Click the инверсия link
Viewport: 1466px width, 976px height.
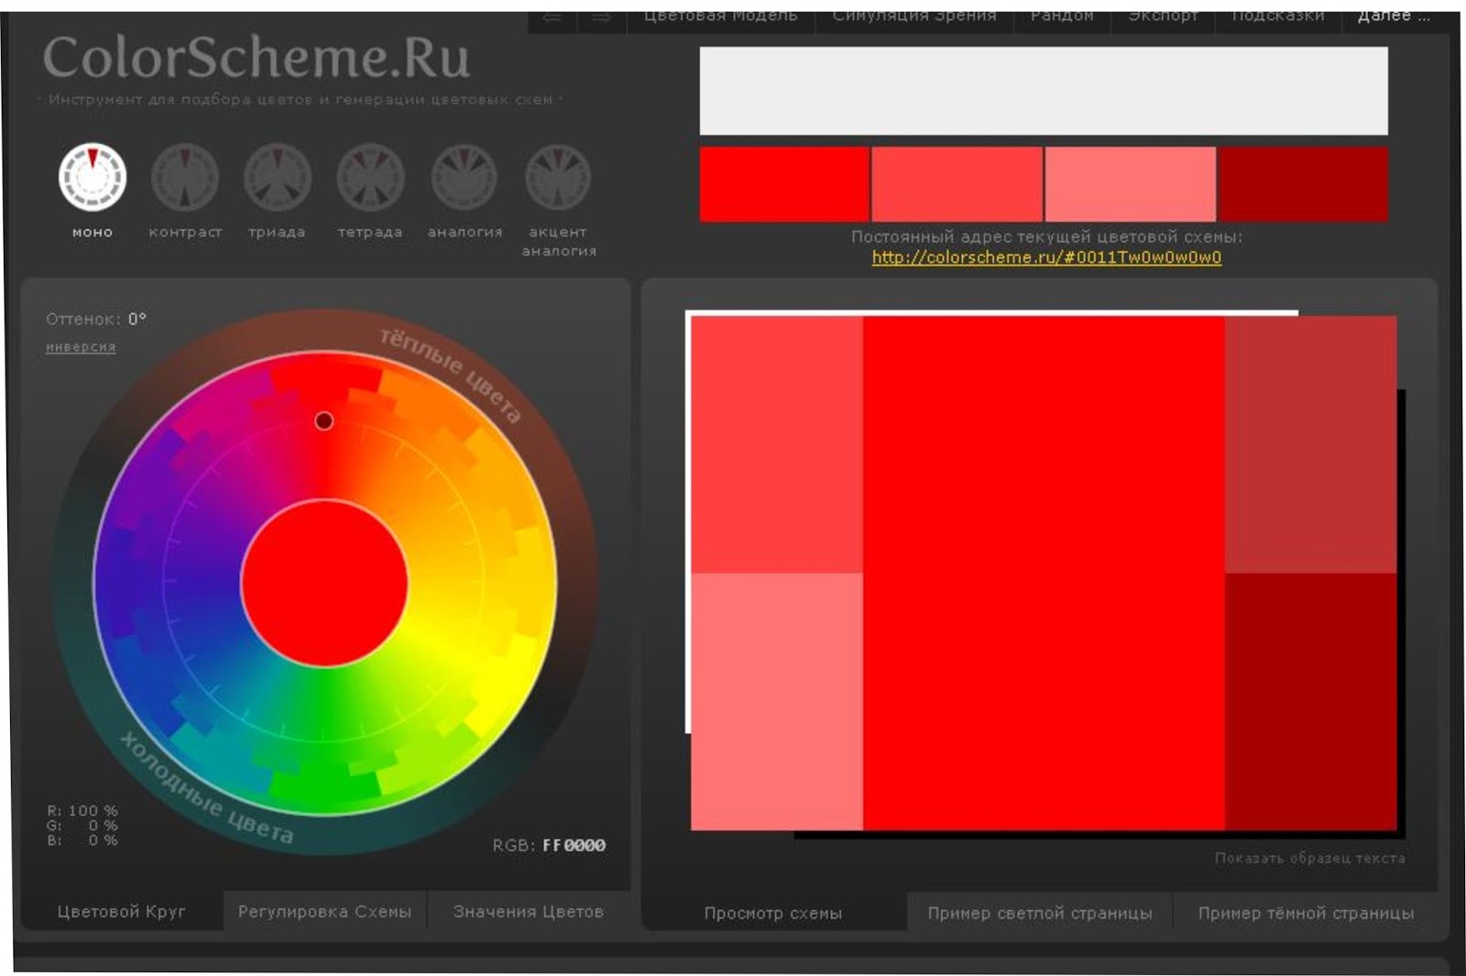point(81,347)
